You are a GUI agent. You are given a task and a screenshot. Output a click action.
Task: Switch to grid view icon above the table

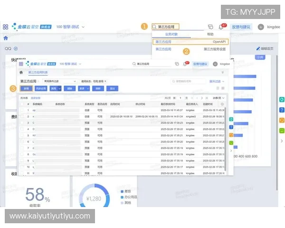coord(223,88)
